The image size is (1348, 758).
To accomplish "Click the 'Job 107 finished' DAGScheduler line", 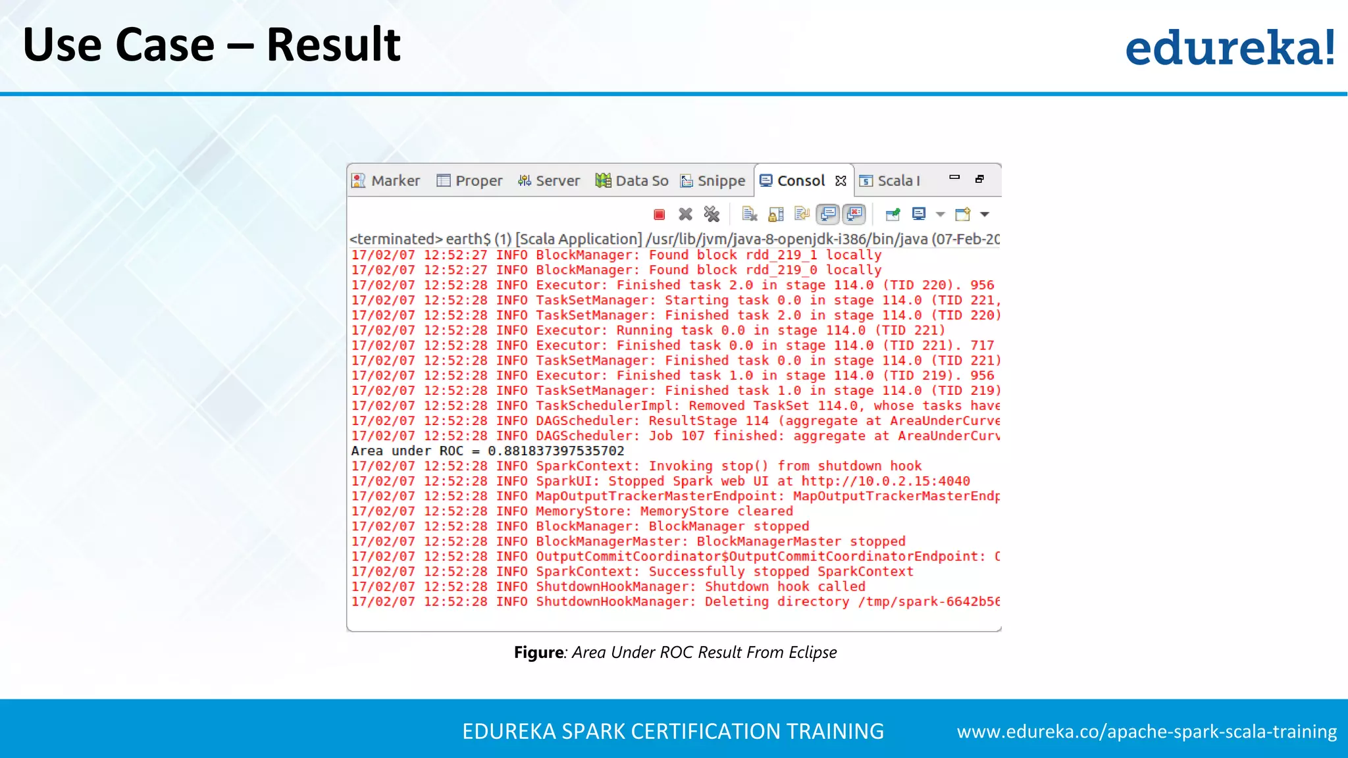I will (x=675, y=436).
